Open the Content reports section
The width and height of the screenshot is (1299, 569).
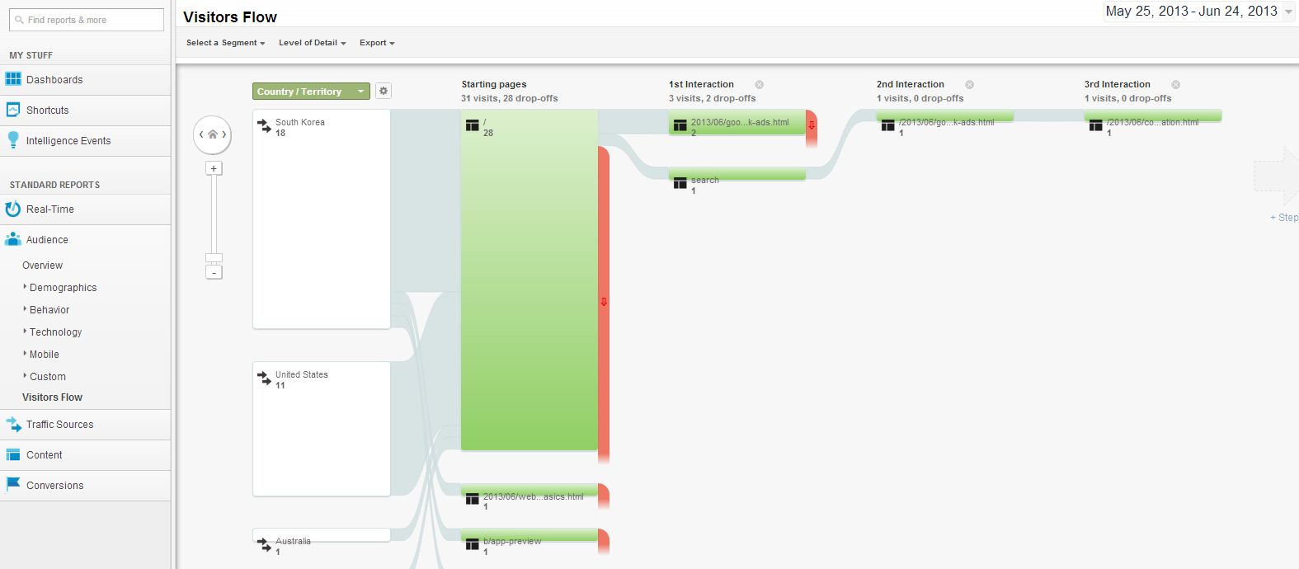tap(45, 454)
